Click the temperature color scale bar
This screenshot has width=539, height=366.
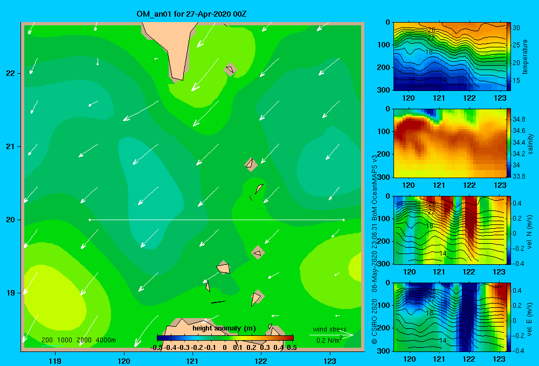(x=509, y=57)
